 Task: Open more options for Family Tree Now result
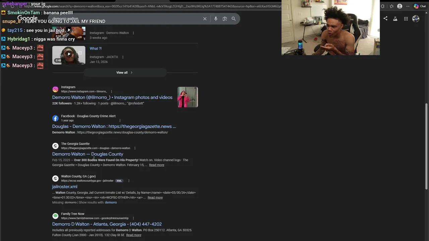point(133,218)
